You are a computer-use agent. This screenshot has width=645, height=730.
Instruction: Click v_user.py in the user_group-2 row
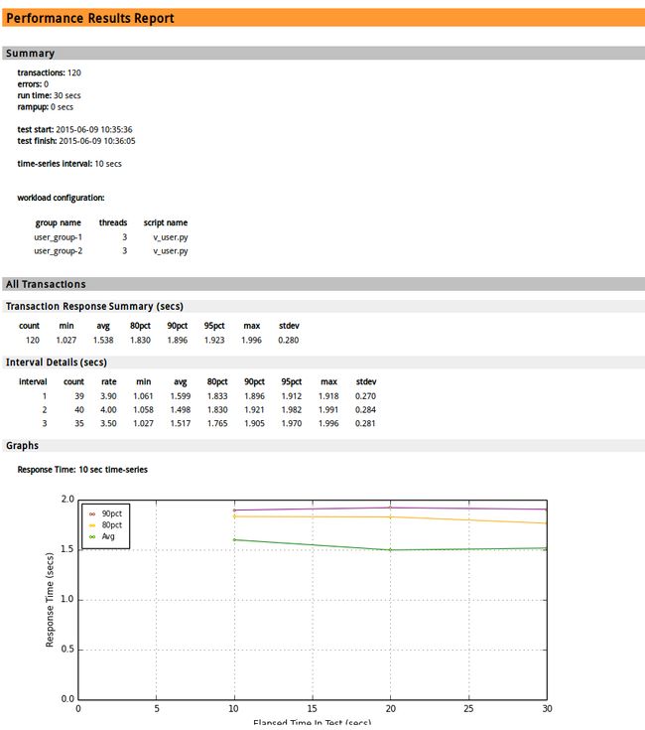pyautogui.click(x=171, y=251)
